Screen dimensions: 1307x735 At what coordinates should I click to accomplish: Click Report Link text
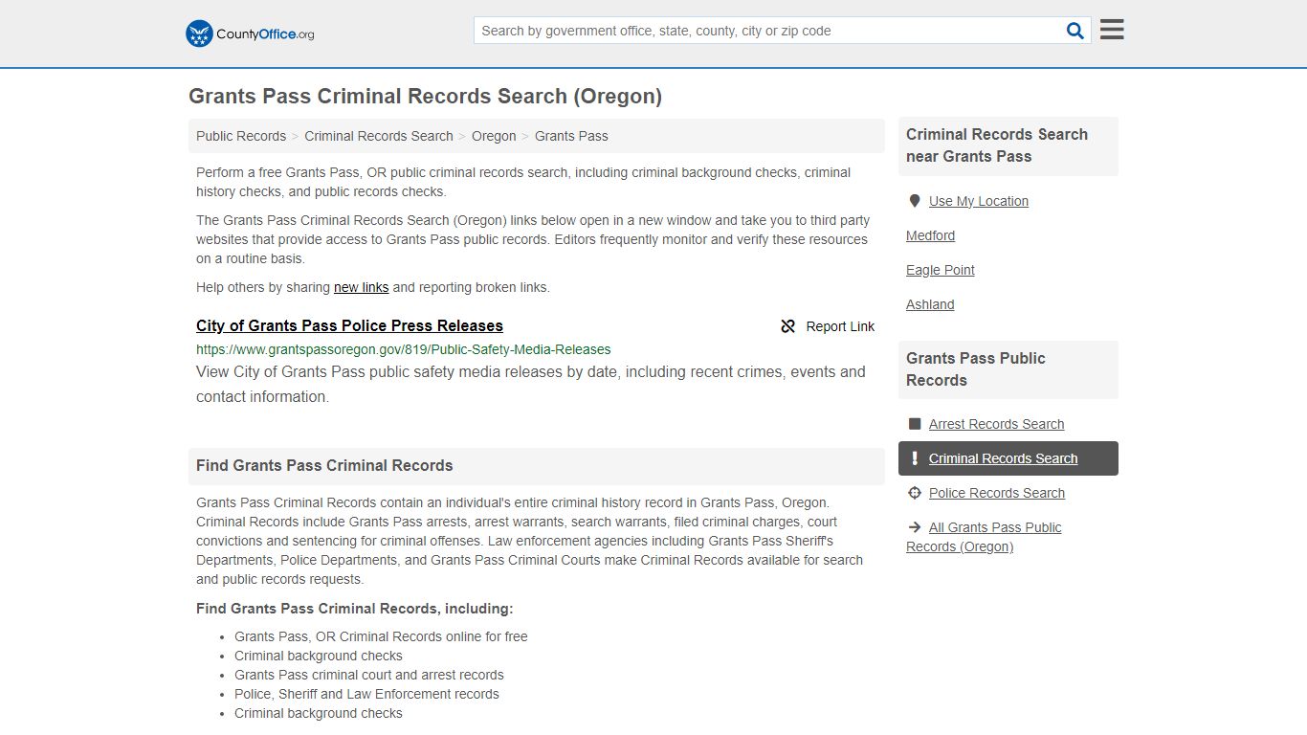[x=840, y=326]
